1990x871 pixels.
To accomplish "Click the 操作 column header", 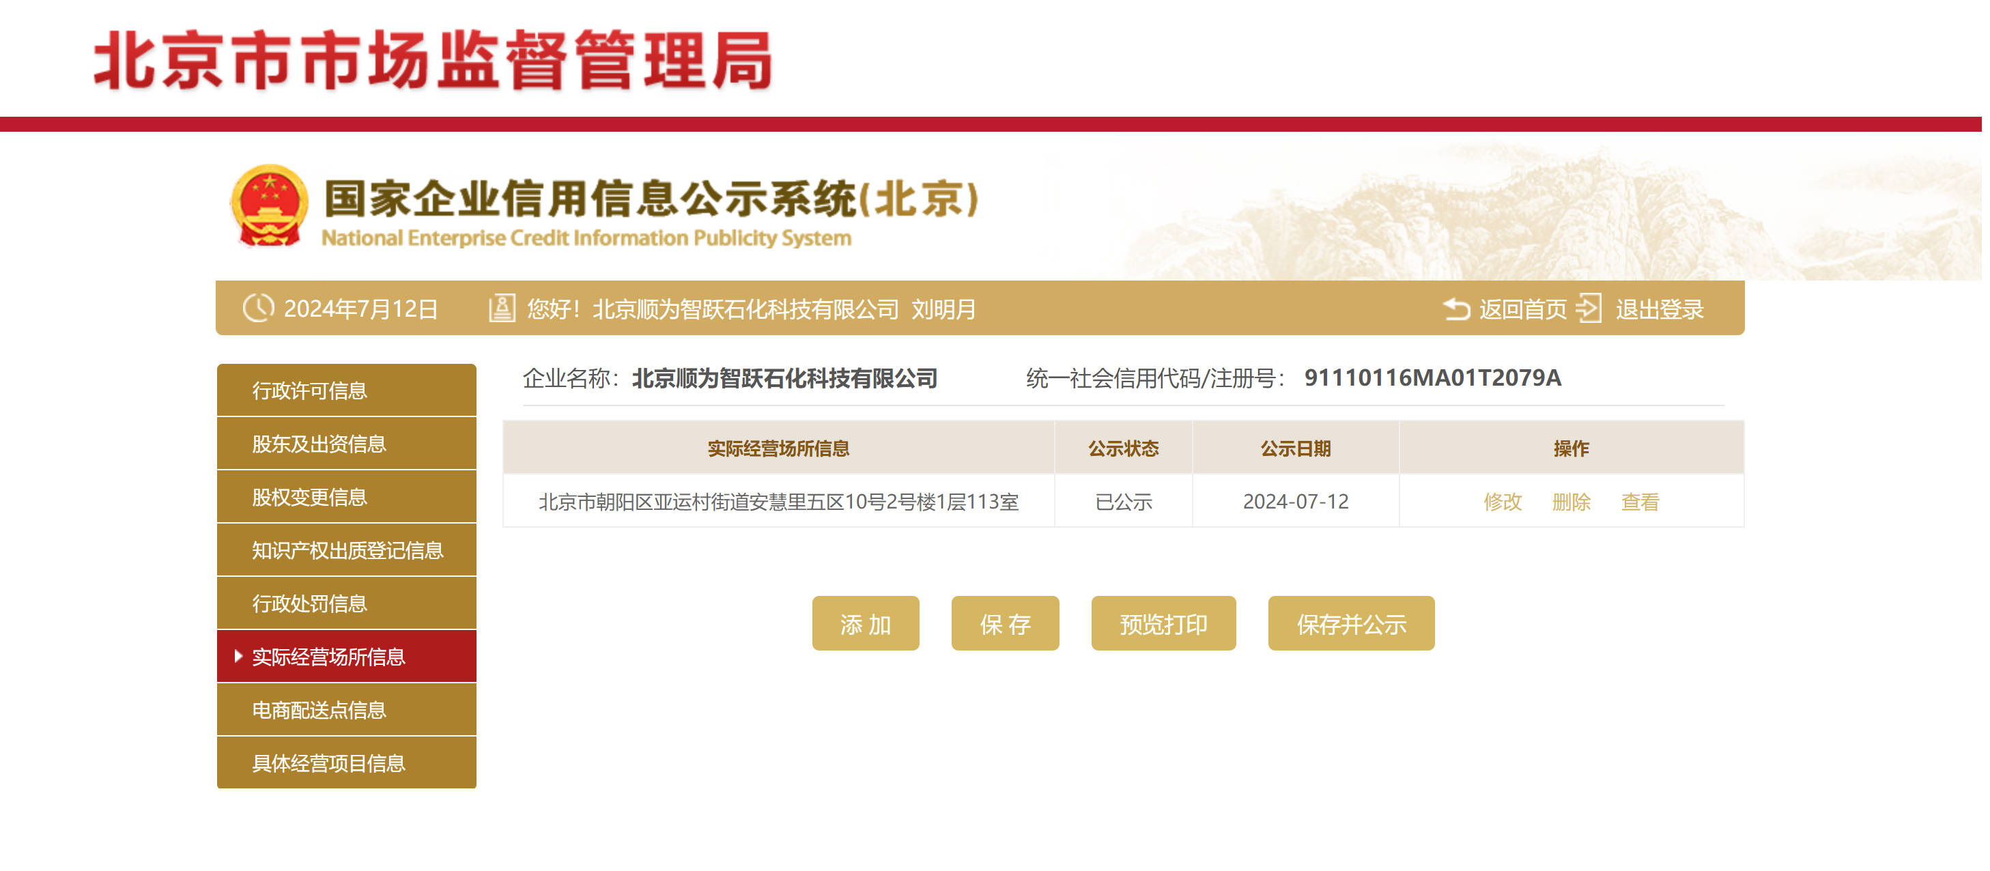I will [x=1572, y=448].
